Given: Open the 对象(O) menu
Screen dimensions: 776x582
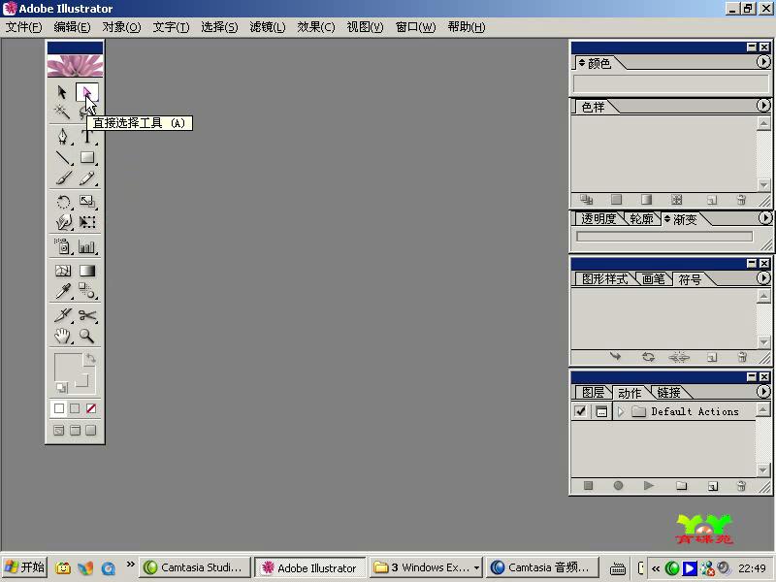Looking at the screenshot, I should pyautogui.click(x=121, y=27).
